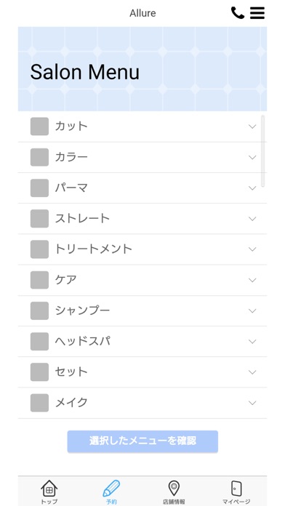The height and width of the screenshot is (506, 285).
Task: Select the 予約 pencil icon
Action: 111,489
